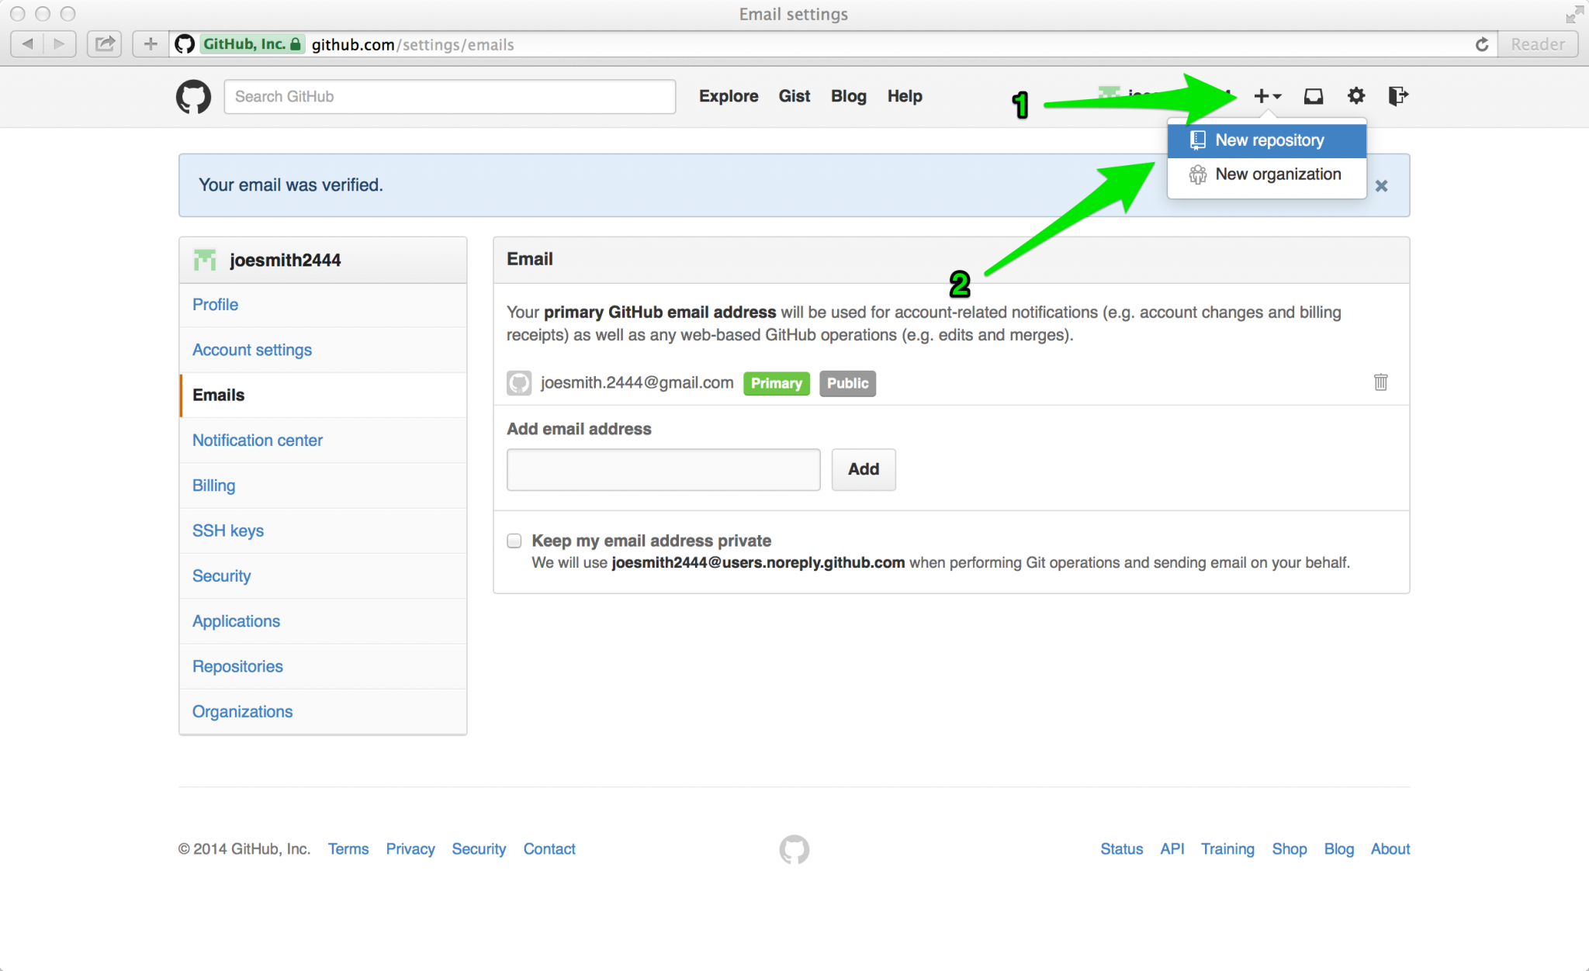Click the broadcast/gist icon
The width and height of the screenshot is (1589, 971).
click(795, 96)
